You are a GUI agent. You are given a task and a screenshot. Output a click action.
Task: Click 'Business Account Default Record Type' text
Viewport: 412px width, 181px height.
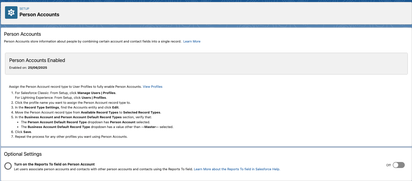[x=59, y=127]
